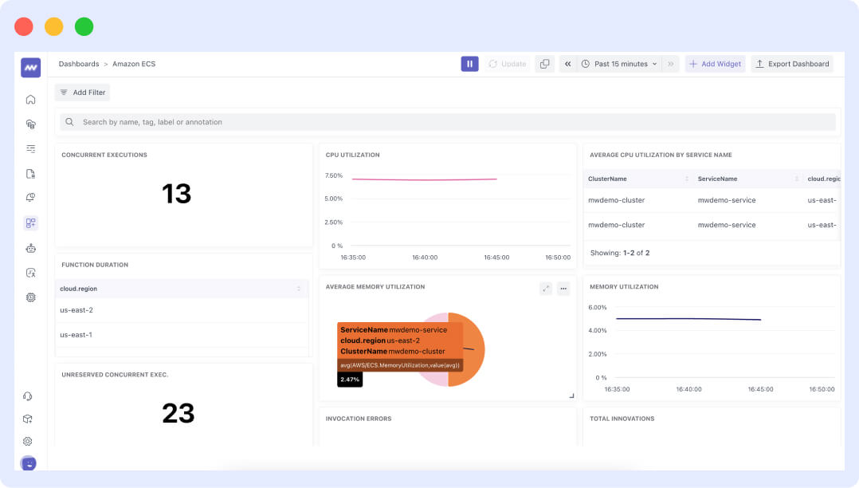Click the Add Widget button
This screenshot has width=859, height=488.
point(715,64)
